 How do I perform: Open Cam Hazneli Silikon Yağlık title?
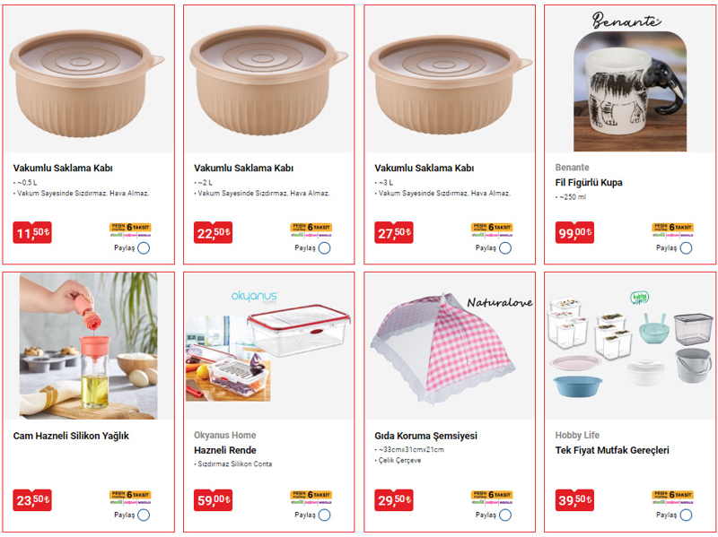click(x=71, y=436)
